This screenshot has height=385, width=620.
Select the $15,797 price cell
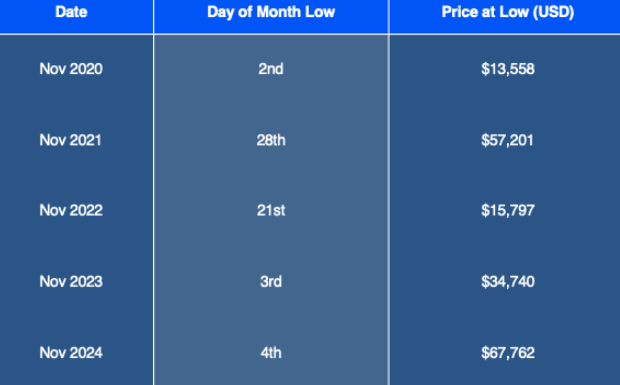507,210
